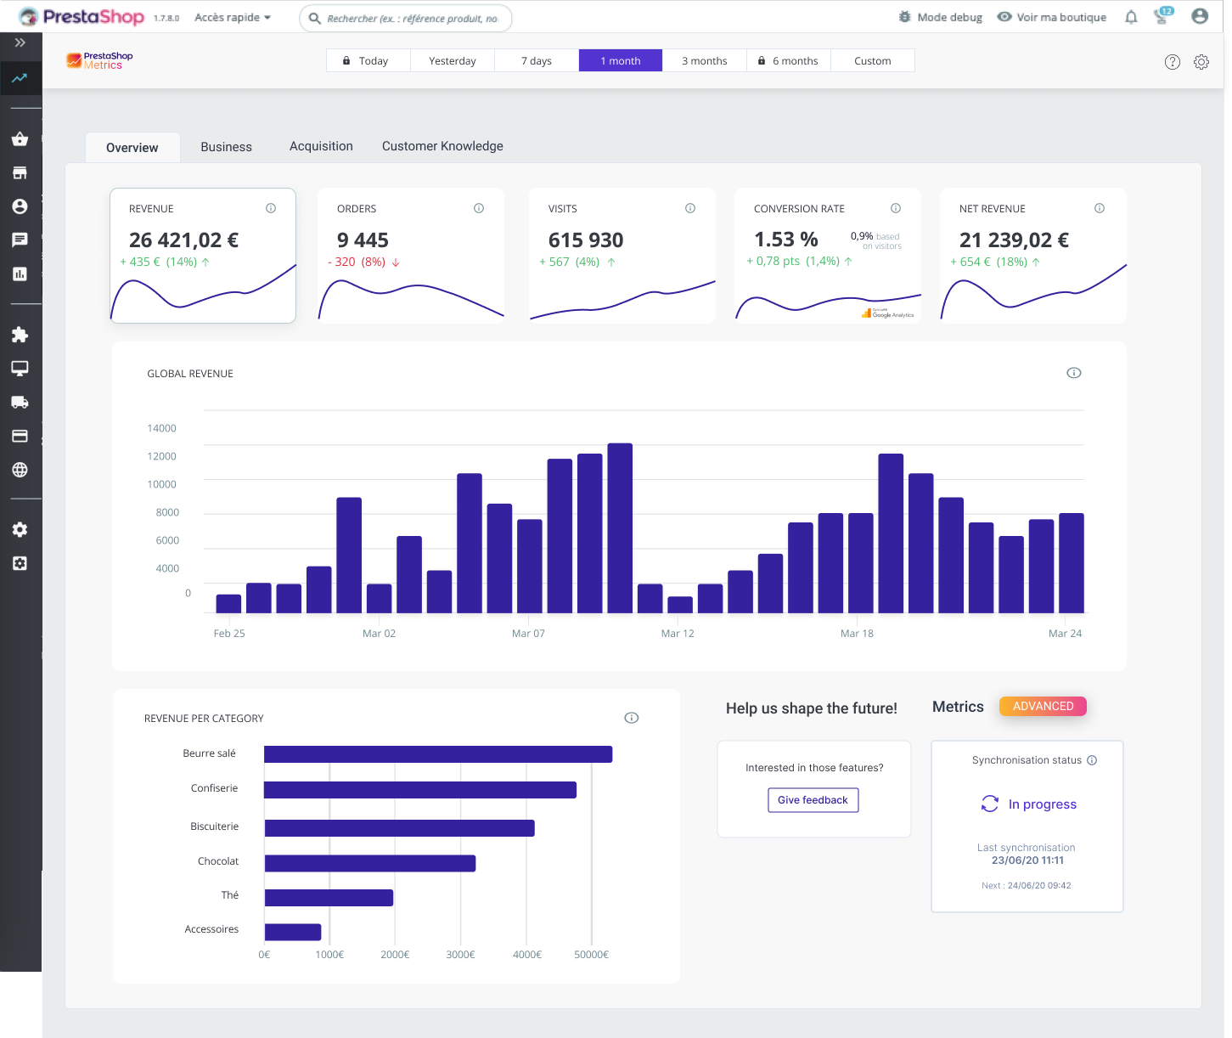
Task: Open the settings gear in Metrics toolbar
Action: (x=1201, y=61)
